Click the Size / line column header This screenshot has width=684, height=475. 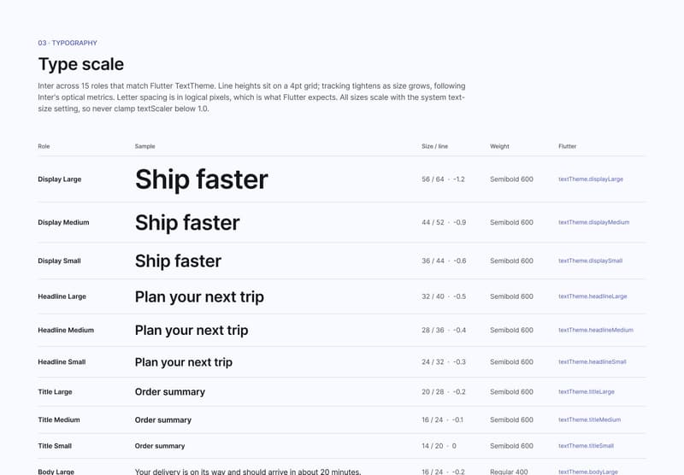[x=434, y=146]
